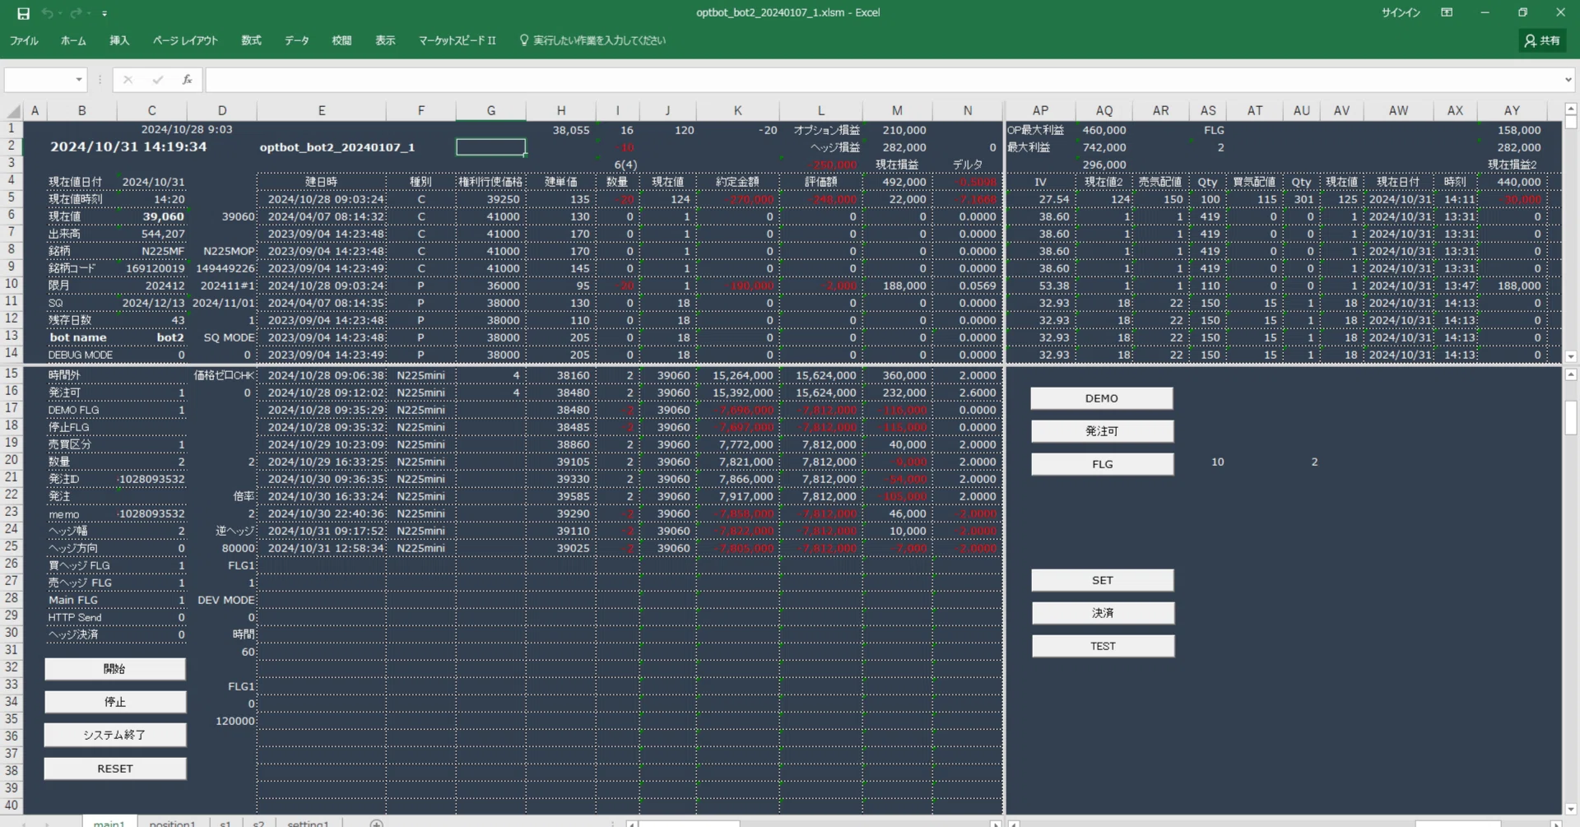Click the lightbulb Tell Me search box
This screenshot has height=827, width=1580.
592,40
